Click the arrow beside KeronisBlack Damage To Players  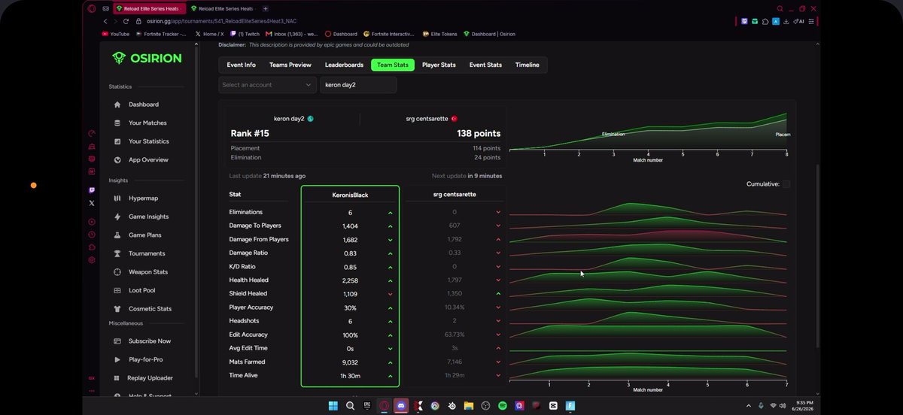pos(390,226)
